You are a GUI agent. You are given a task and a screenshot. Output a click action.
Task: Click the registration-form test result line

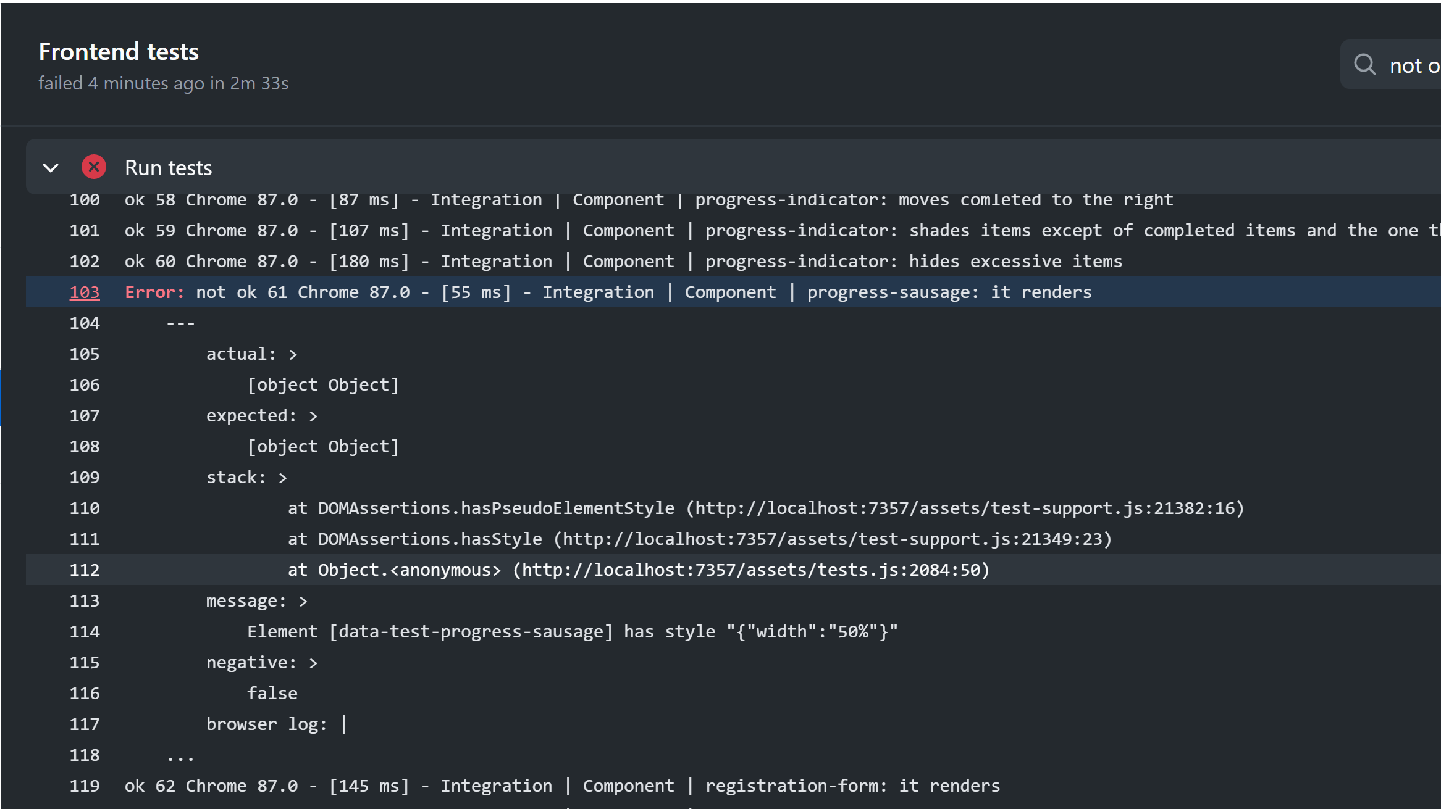pos(562,786)
